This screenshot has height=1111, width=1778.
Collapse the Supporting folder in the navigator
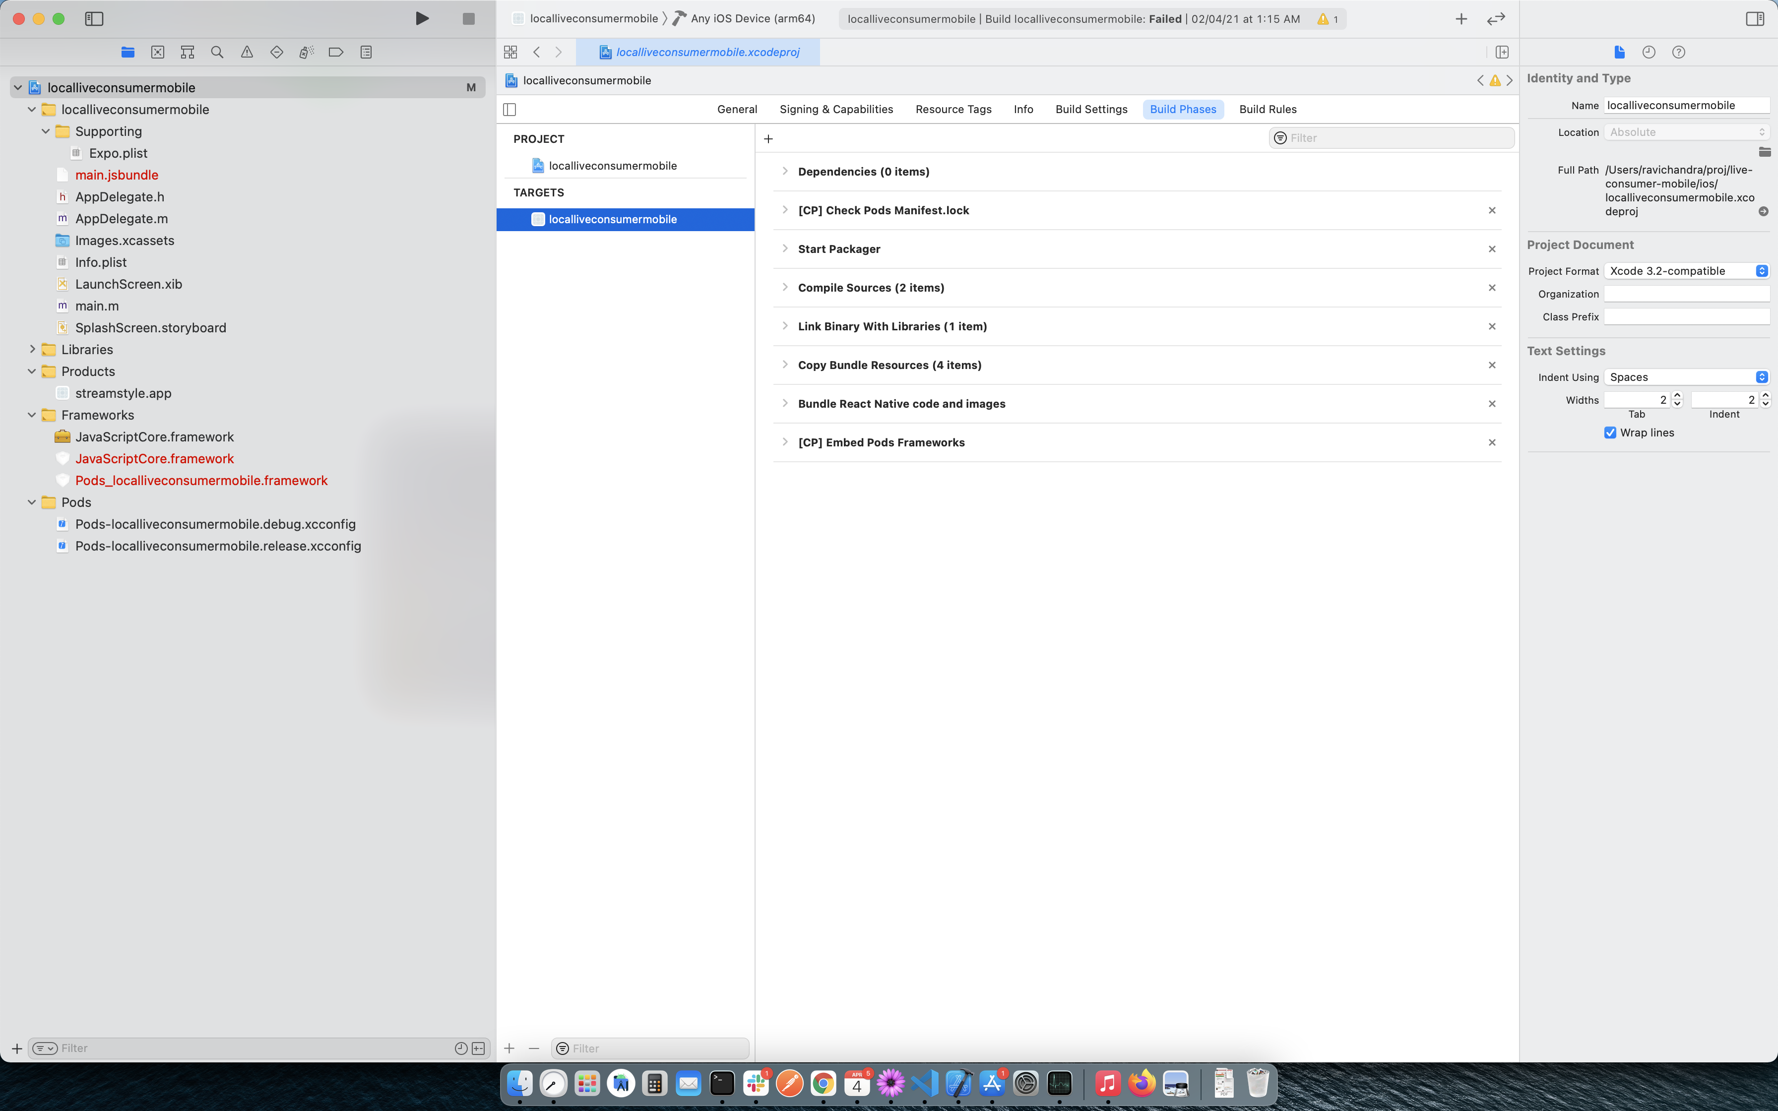click(46, 131)
